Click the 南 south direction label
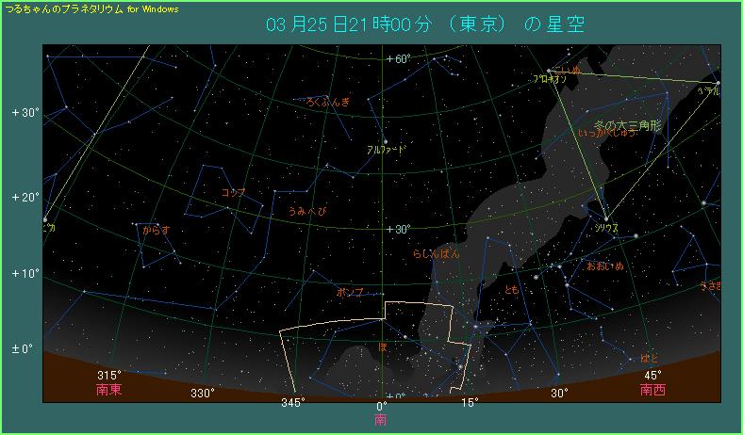This screenshot has height=435, width=743. (381, 419)
